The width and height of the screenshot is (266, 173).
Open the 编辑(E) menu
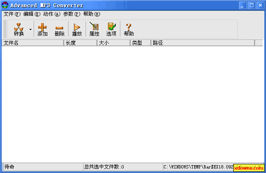pyautogui.click(x=32, y=14)
